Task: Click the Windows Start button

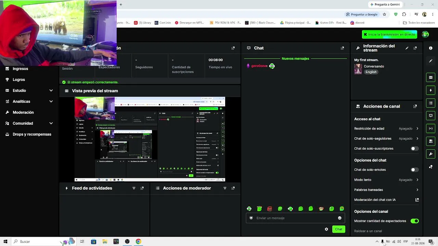Action: (x=5, y=242)
